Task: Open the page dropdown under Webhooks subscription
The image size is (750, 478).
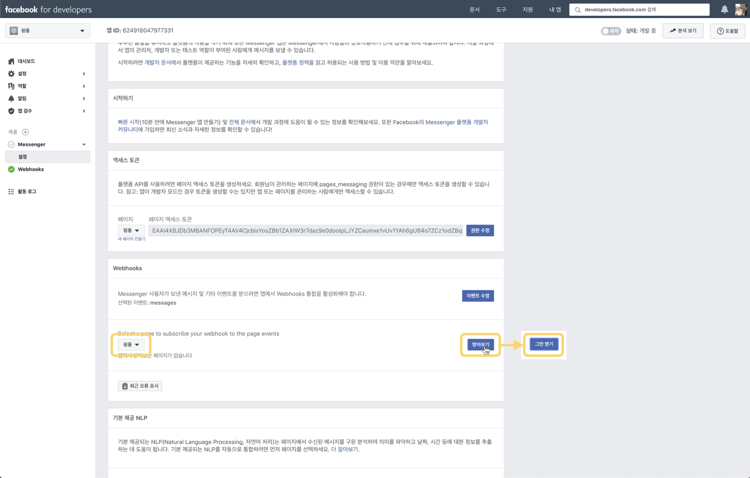Action: pos(131,344)
